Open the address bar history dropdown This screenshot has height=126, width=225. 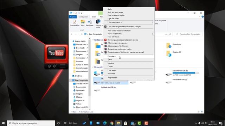(x=166, y=34)
